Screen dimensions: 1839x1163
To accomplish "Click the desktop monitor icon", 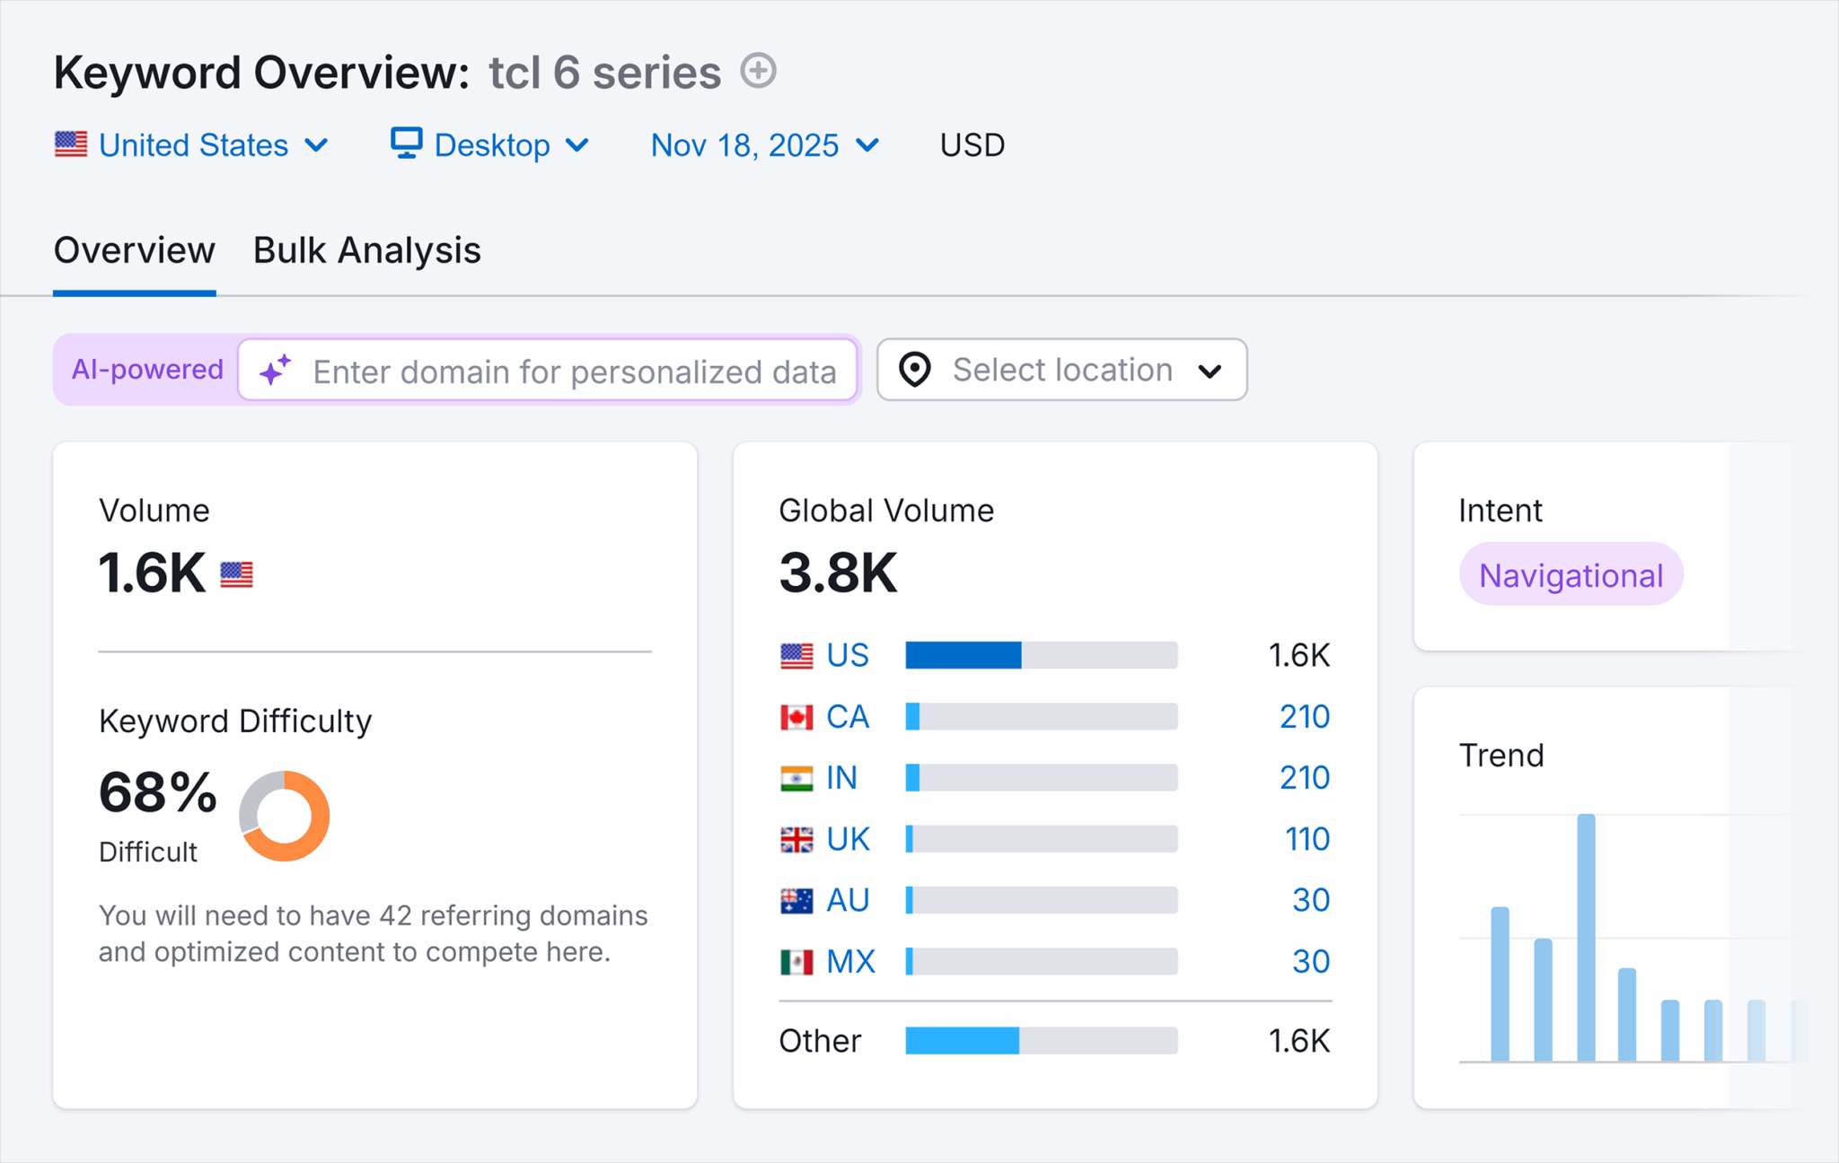I will pos(406,144).
